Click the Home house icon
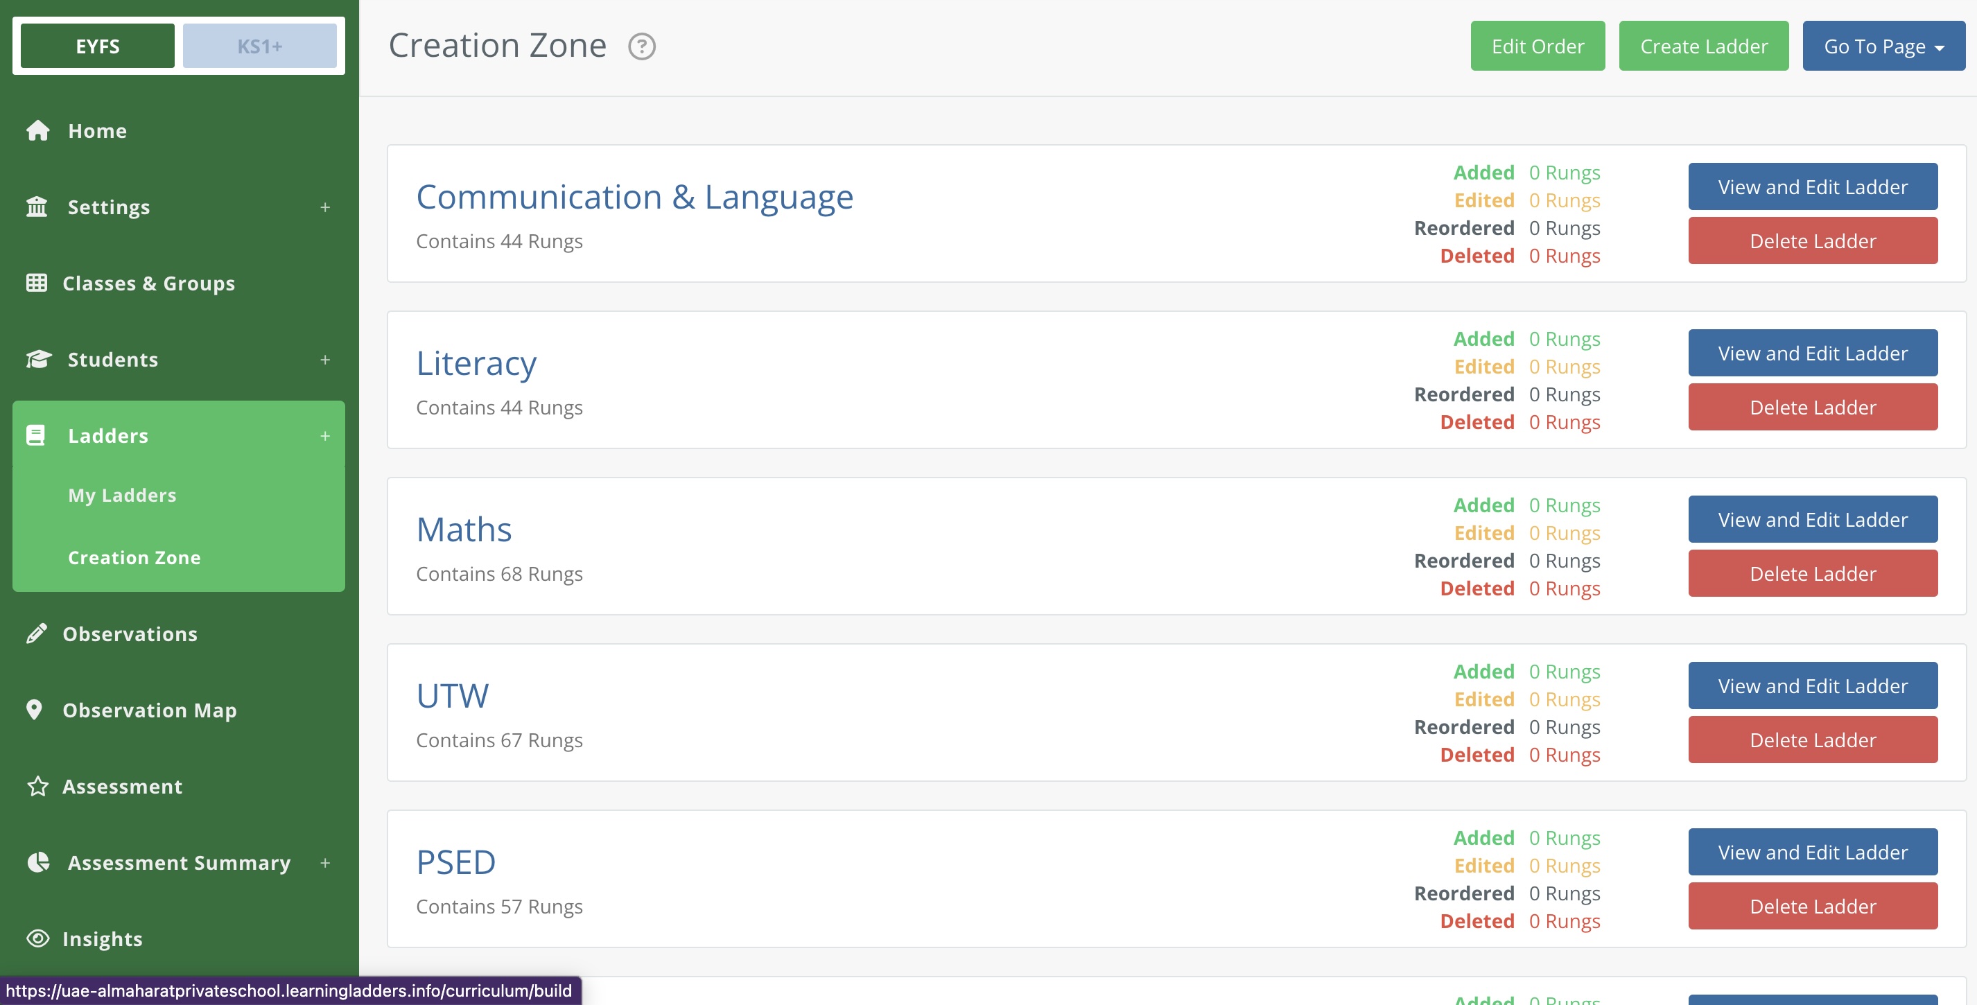The image size is (1977, 1005). click(37, 130)
